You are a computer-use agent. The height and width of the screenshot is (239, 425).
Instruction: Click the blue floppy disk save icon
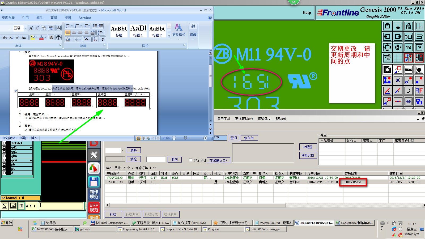pyautogui.click(x=94, y=182)
